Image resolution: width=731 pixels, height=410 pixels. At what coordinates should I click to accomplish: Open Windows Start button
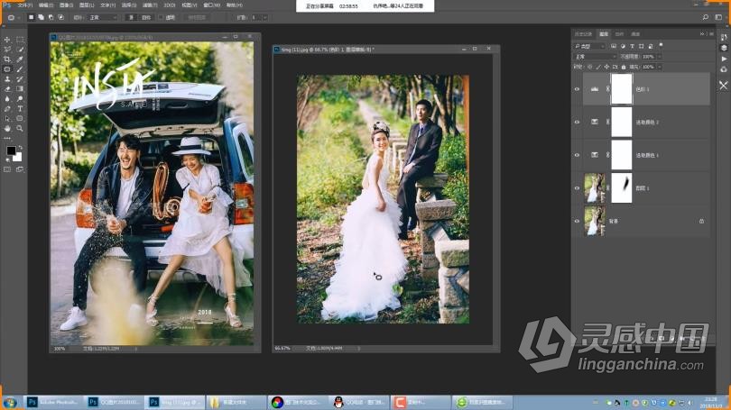click(10, 402)
